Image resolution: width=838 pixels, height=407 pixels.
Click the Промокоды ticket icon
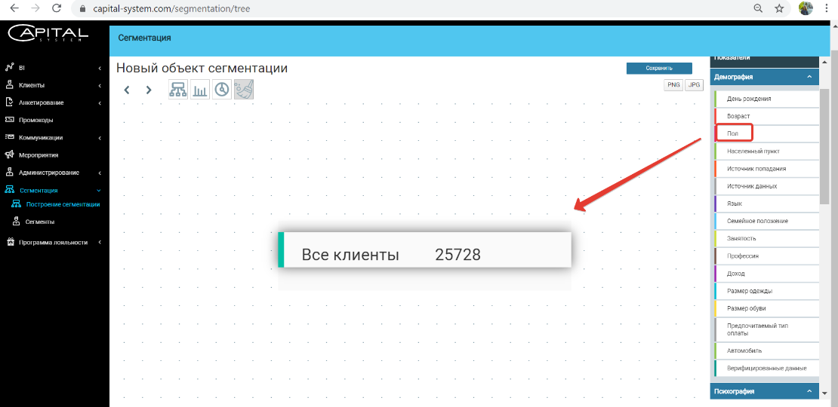pyautogui.click(x=9, y=120)
